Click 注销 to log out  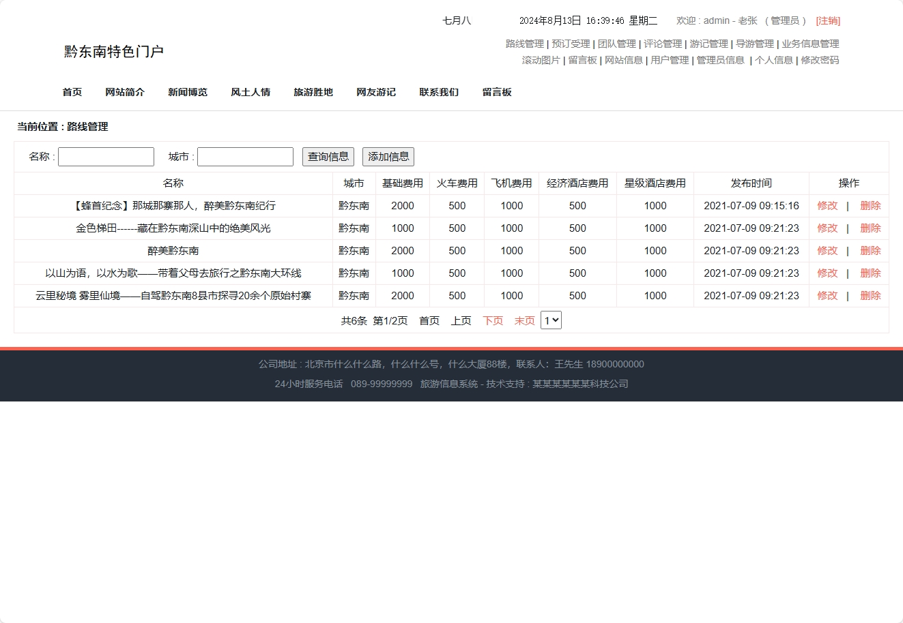point(828,21)
